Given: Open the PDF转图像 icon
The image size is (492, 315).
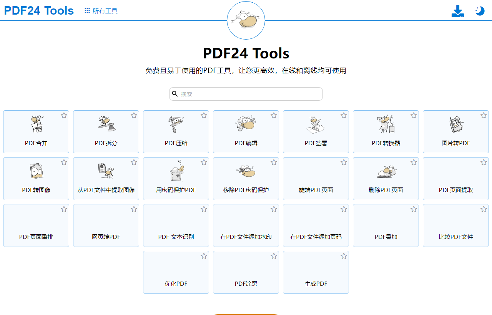Looking at the screenshot, I should point(37,171).
